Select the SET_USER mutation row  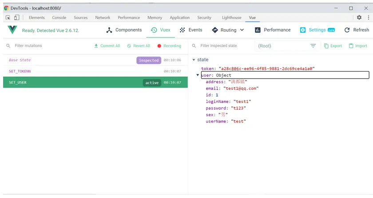coord(95,82)
